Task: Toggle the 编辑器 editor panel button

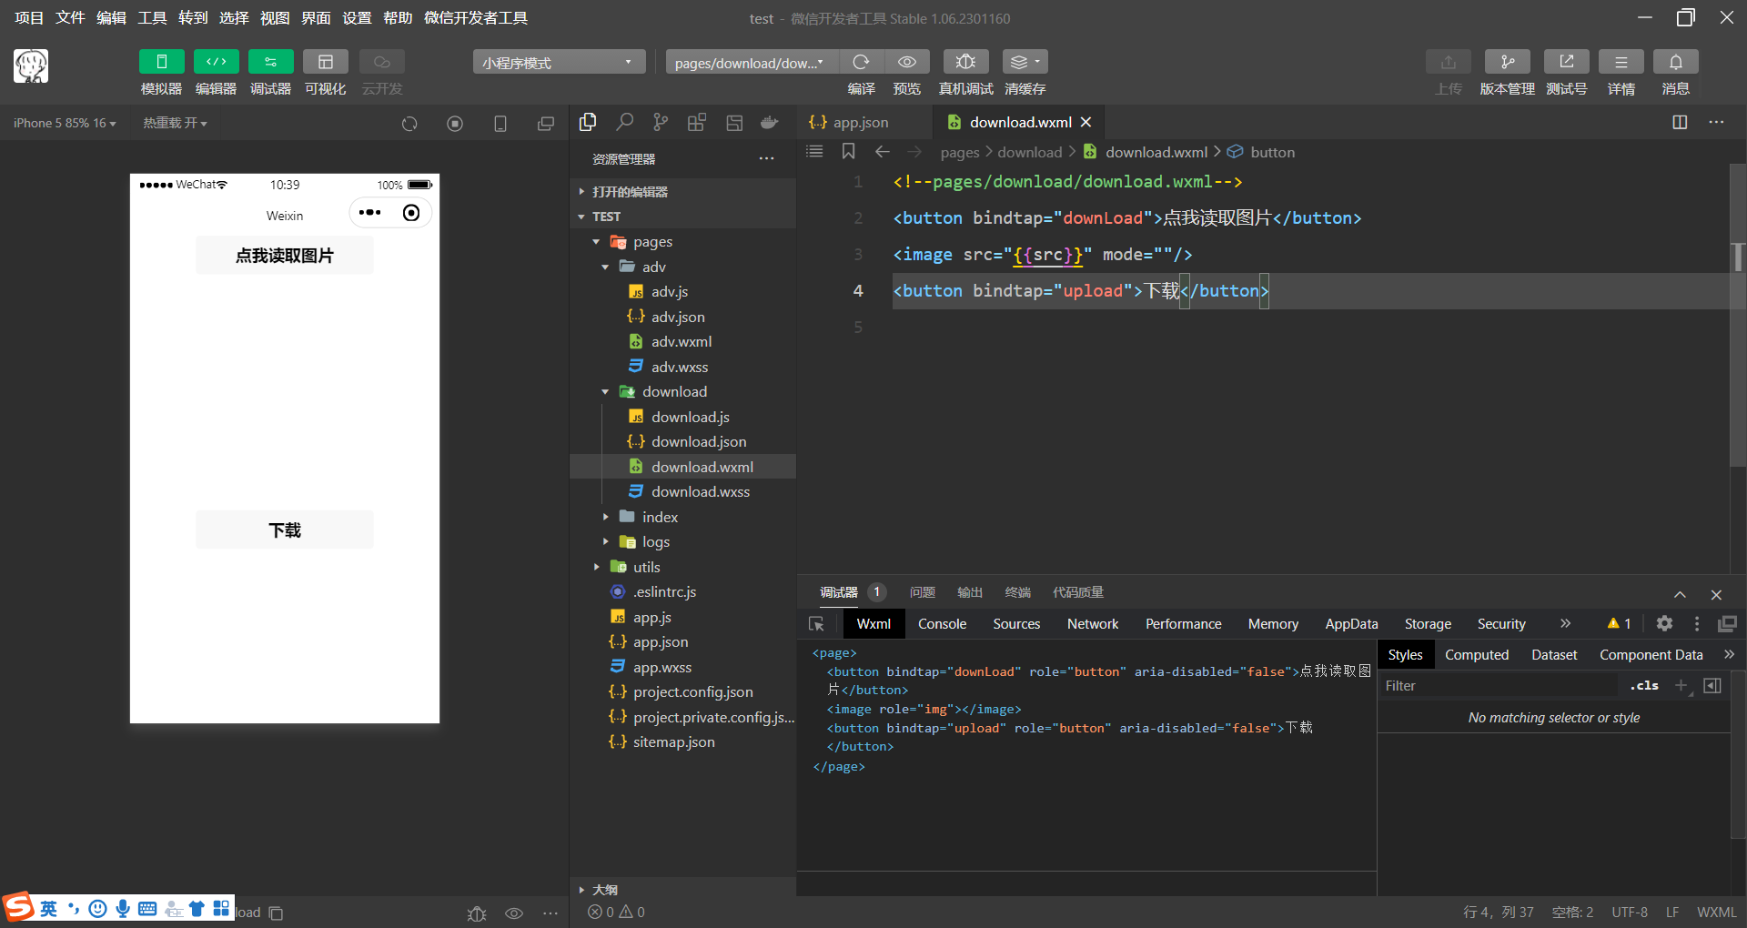Action: [216, 61]
